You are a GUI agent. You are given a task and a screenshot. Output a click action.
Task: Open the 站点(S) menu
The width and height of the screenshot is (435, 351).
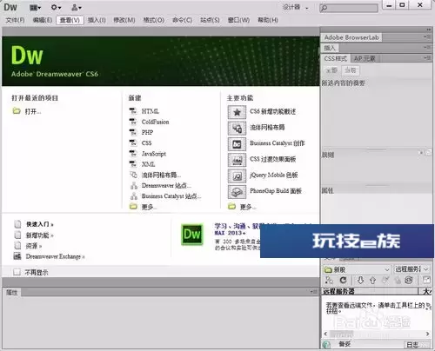point(210,20)
